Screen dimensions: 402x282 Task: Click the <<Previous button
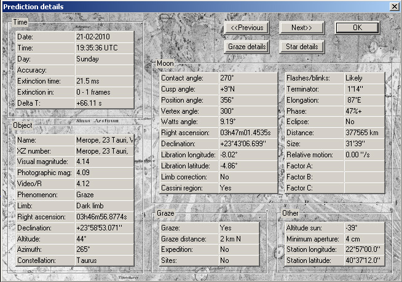(x=246, y=28)
